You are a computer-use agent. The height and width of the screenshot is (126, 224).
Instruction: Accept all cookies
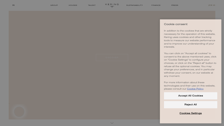[191, 96]
